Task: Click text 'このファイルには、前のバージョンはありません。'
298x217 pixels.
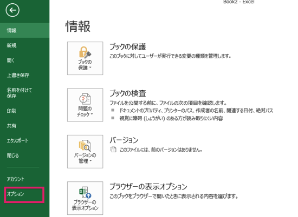Action: tap(161, 150)
